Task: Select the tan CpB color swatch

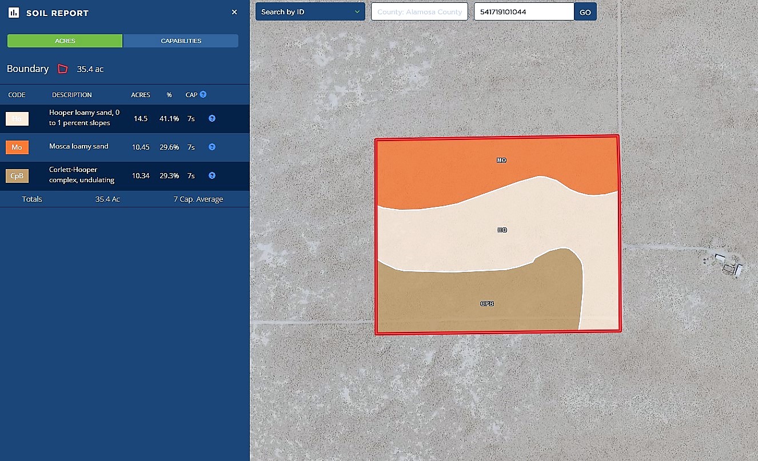Action: [x=17, y=176]
